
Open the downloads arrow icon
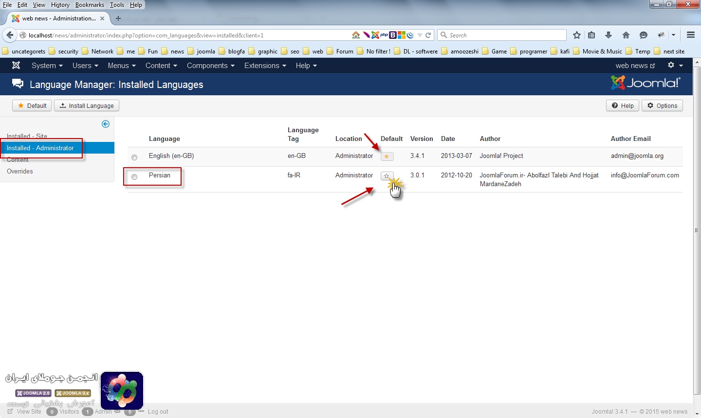click(x=609, y=35)
